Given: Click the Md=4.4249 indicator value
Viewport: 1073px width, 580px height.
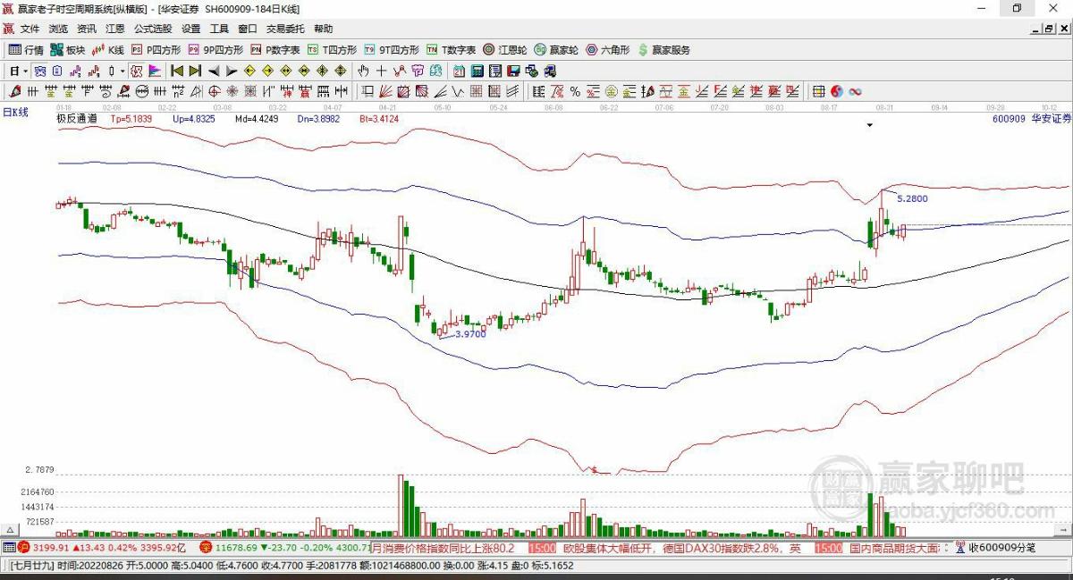Looking at the screenshot, I should [257, 118].
